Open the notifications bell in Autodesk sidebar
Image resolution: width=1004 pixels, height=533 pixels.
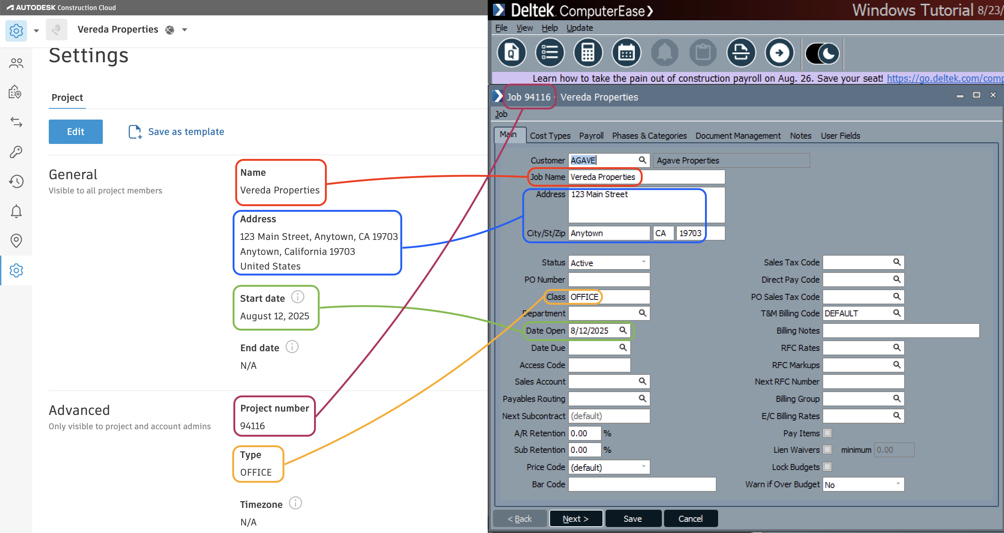[16, 211]
